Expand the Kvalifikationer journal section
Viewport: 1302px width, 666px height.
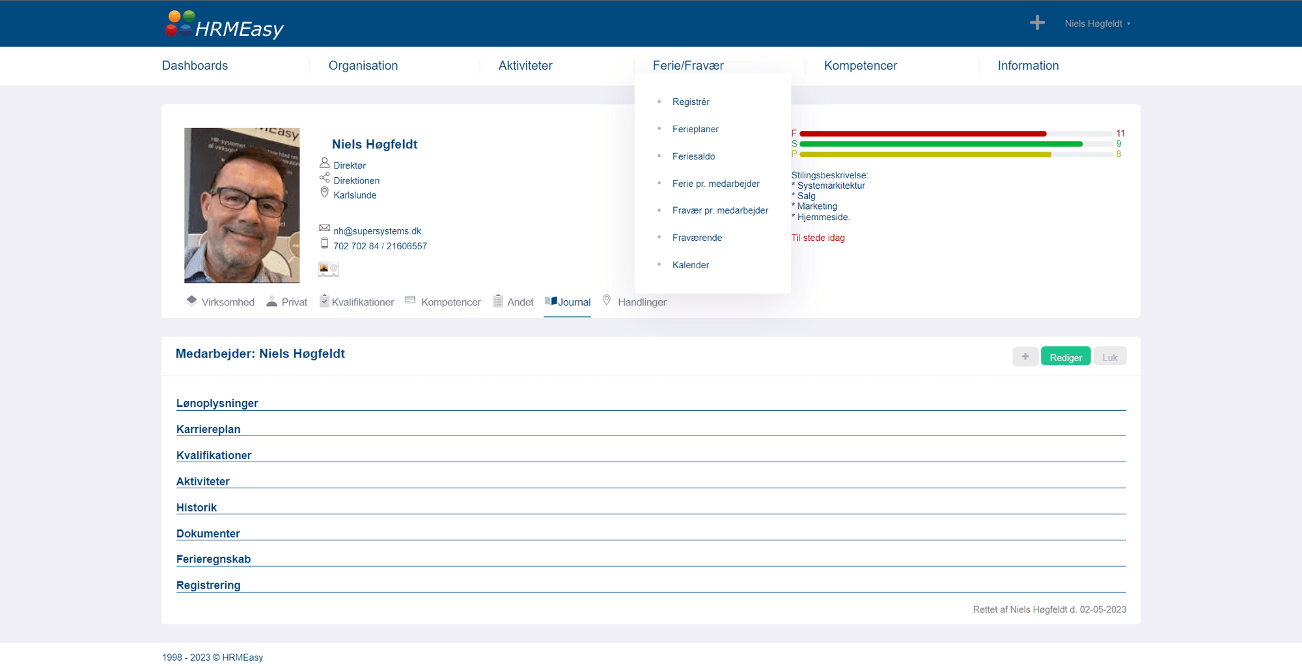pos(651,456)
